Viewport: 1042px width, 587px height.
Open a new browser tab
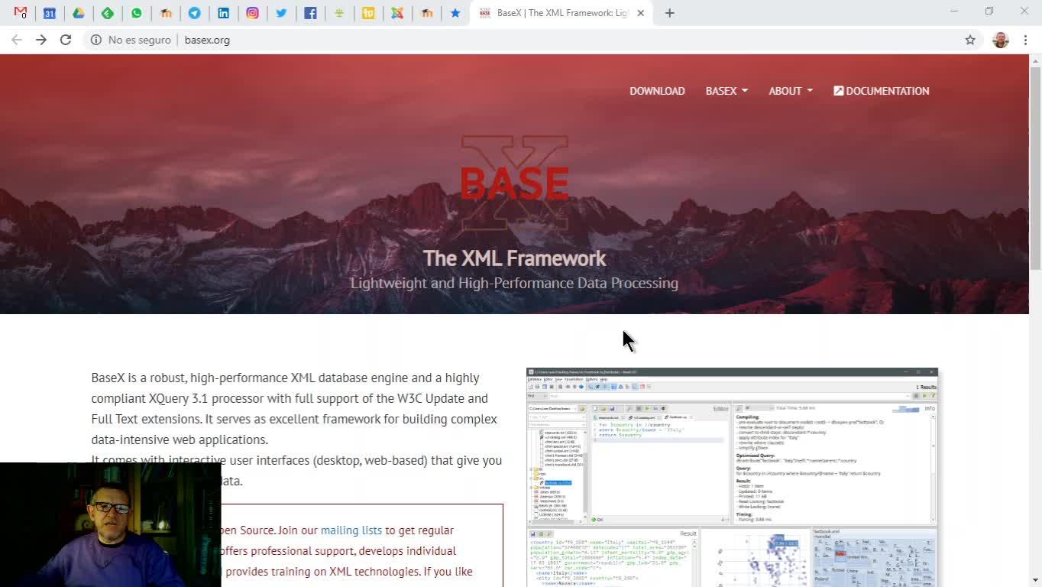pos(670,13)
